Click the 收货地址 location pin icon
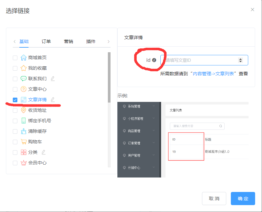262x212 pixels. point(24,110)
